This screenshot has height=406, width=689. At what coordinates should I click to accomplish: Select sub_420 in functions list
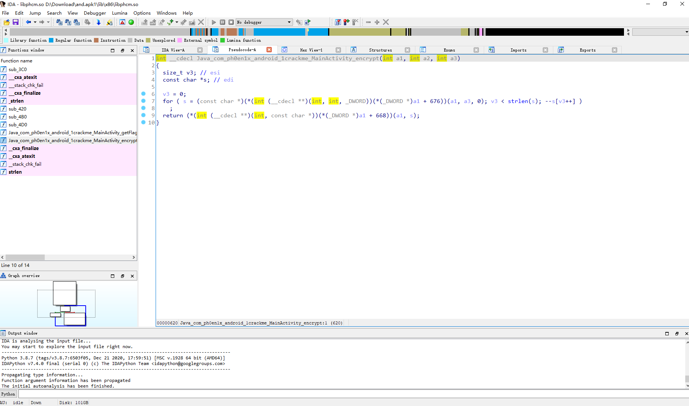click(x=68, y=109)
